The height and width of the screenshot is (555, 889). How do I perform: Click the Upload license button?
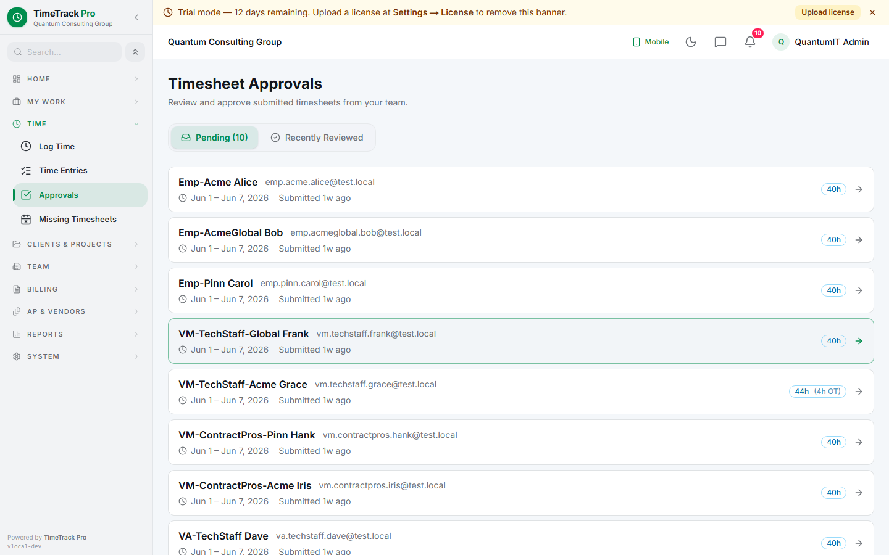point(828,12)
